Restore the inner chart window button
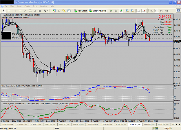Screen dimensions: 181x130 click(176, 6)
